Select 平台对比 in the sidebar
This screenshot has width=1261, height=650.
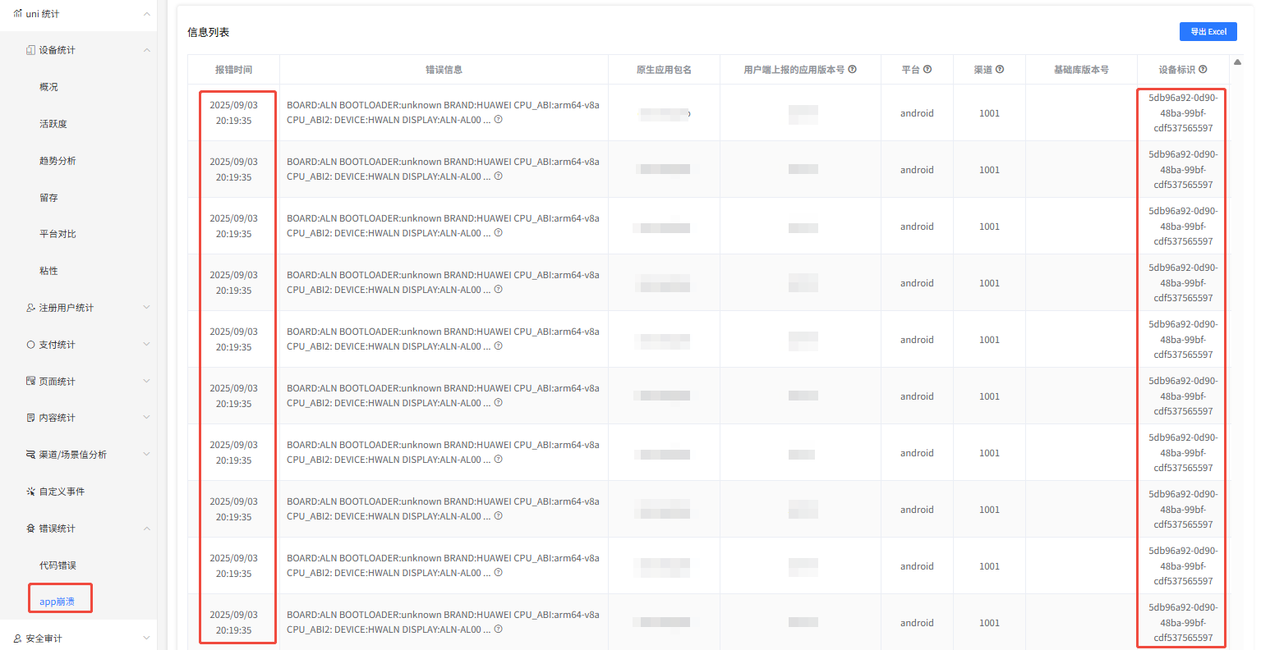coord(58,234)
